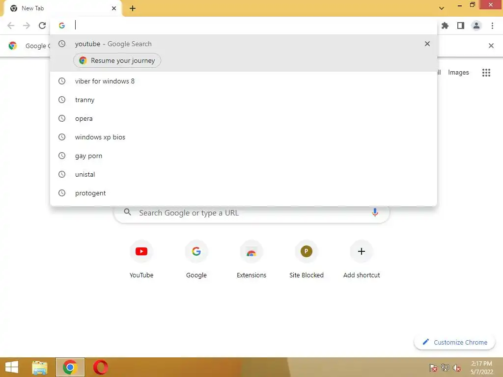The width and height of the screenshot is (503, 377).
Task: Click the muted volume tray icon
Action: (457, 368)
